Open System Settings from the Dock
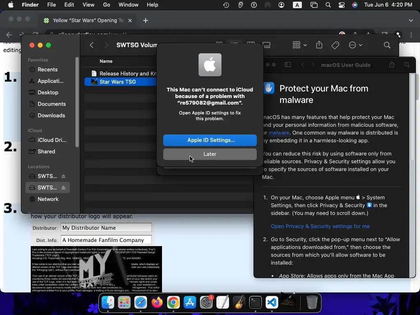The width and height of the screenshot is (420, 315). click(x=206, y=302)
